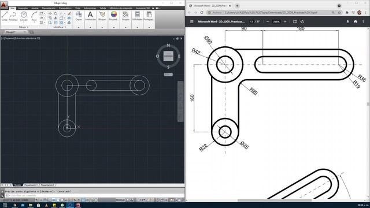Expand the Anotación panel arrow

point(90,27)
